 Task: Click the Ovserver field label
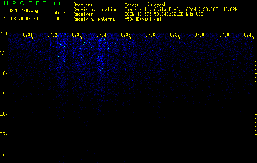click(83, 4)
